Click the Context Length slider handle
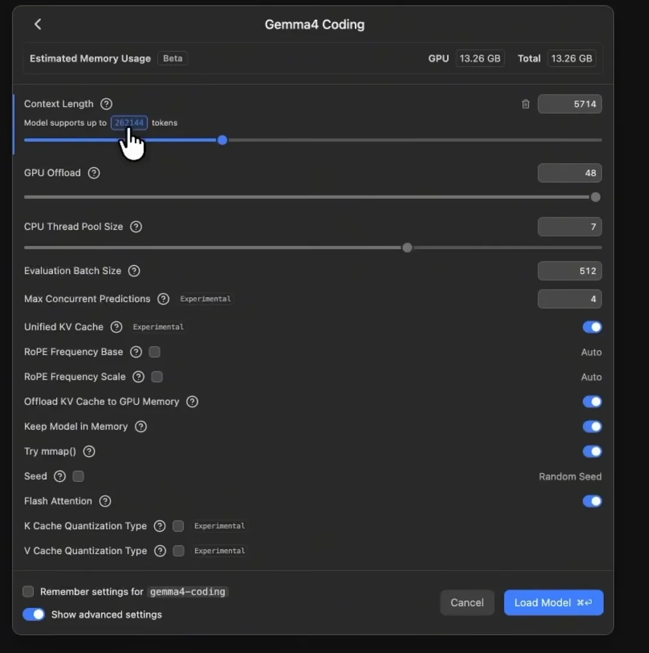The image size is (649, 653). 222,140
